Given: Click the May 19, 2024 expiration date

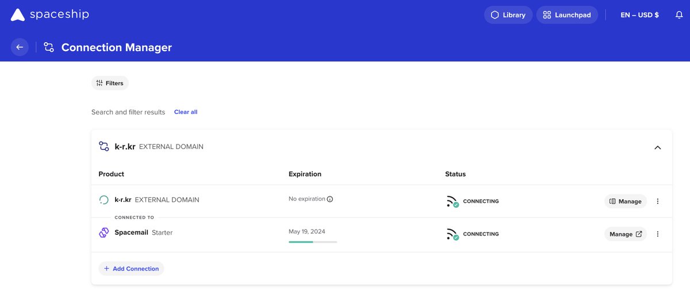Looking at the screenshot, I should pos(307,232).
